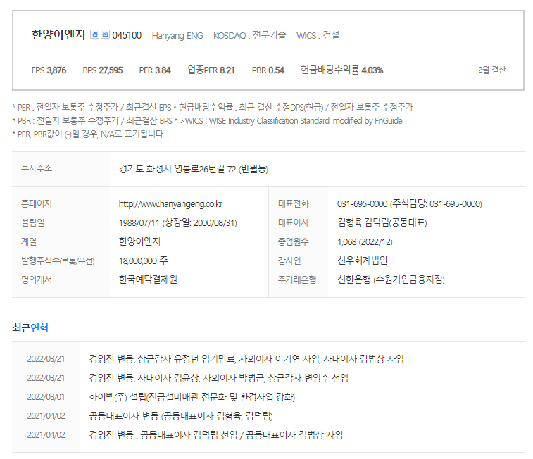Click the 업종PER 8.21 value
Screen dimensions: 533x459
(x=211, y=70)
